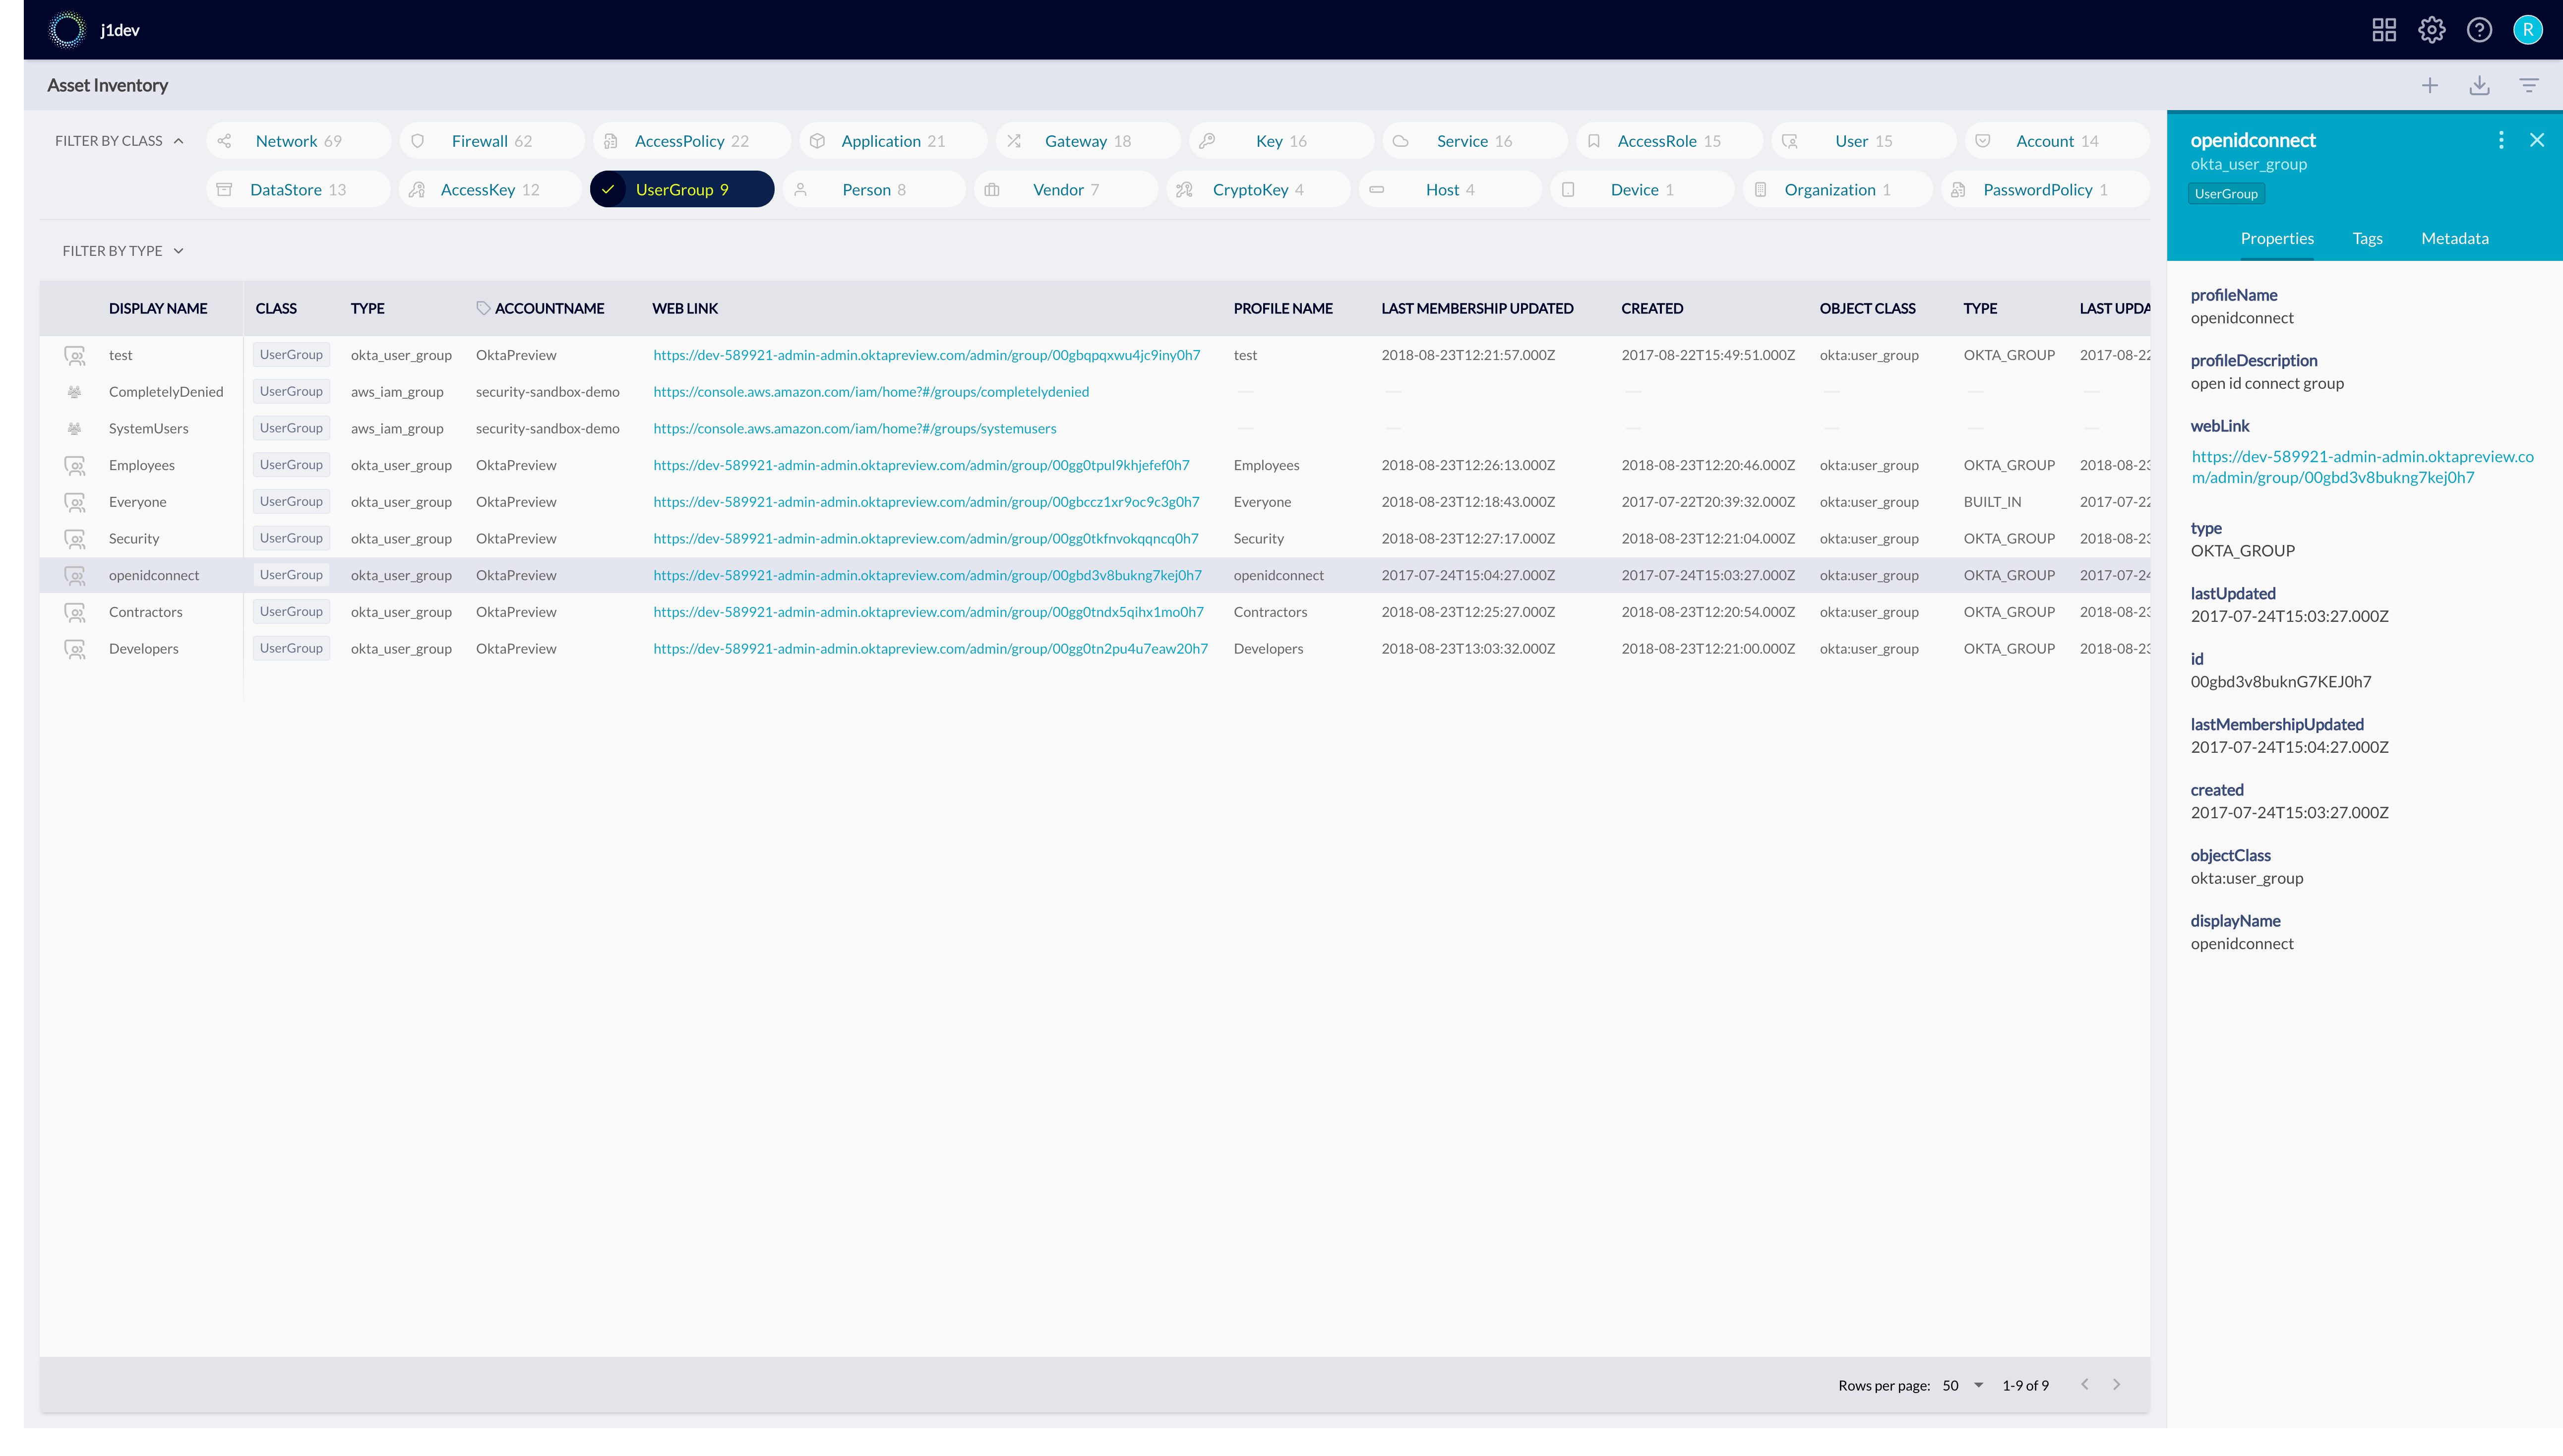The height and width of the screenshot is (1456, 2563).
Task: Open the filter lines icon
Action: pyautogui.click(x=2529, y=86)
